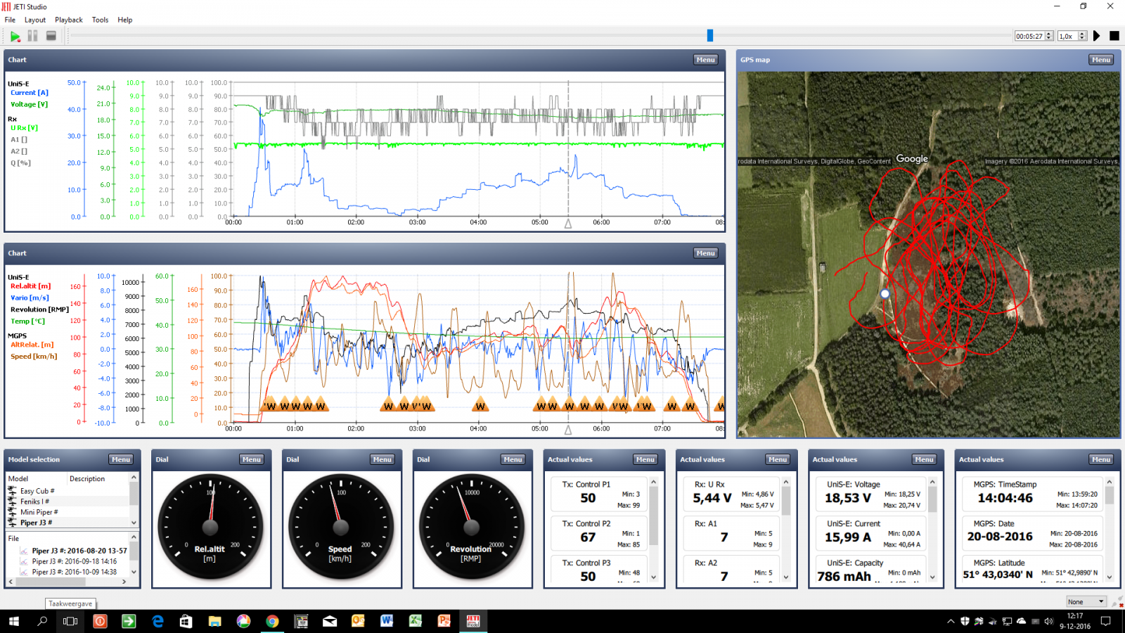This screenshot has height=633, width=1125.
Task: Open Windows notification center icon
Action: click(x=1105, y=621)
